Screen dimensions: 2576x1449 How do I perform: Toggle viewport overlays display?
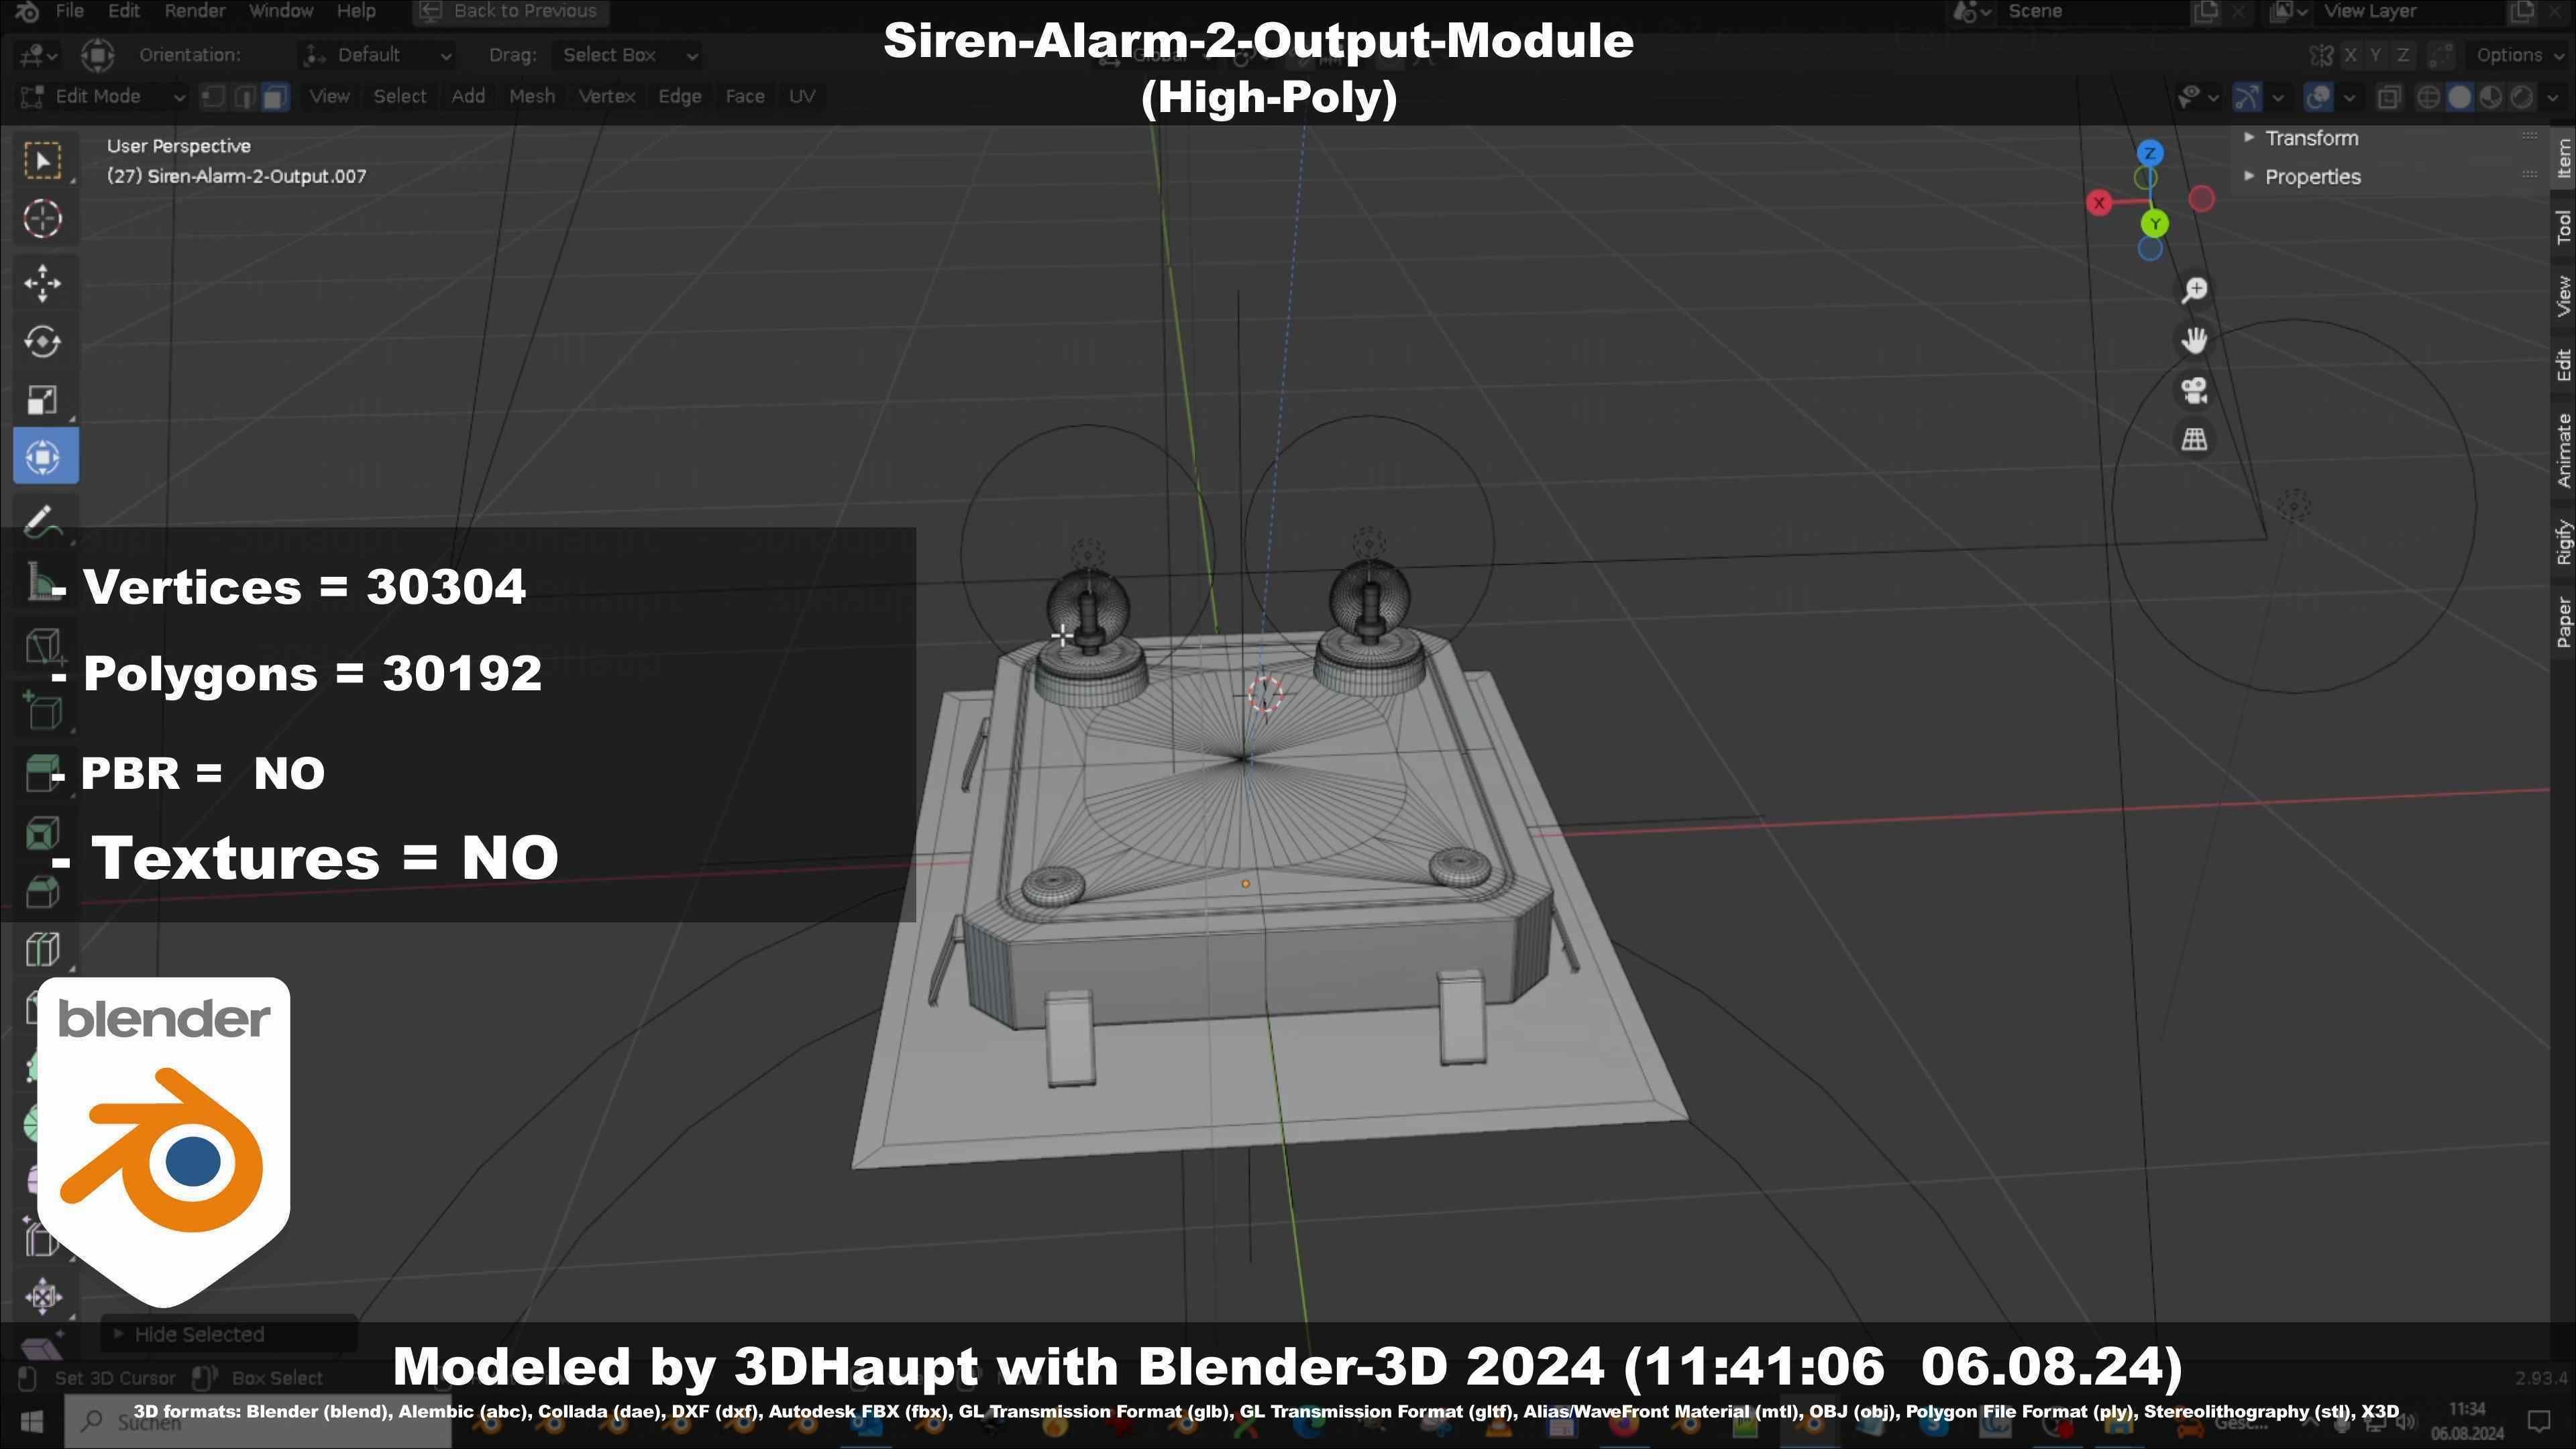2318,97
